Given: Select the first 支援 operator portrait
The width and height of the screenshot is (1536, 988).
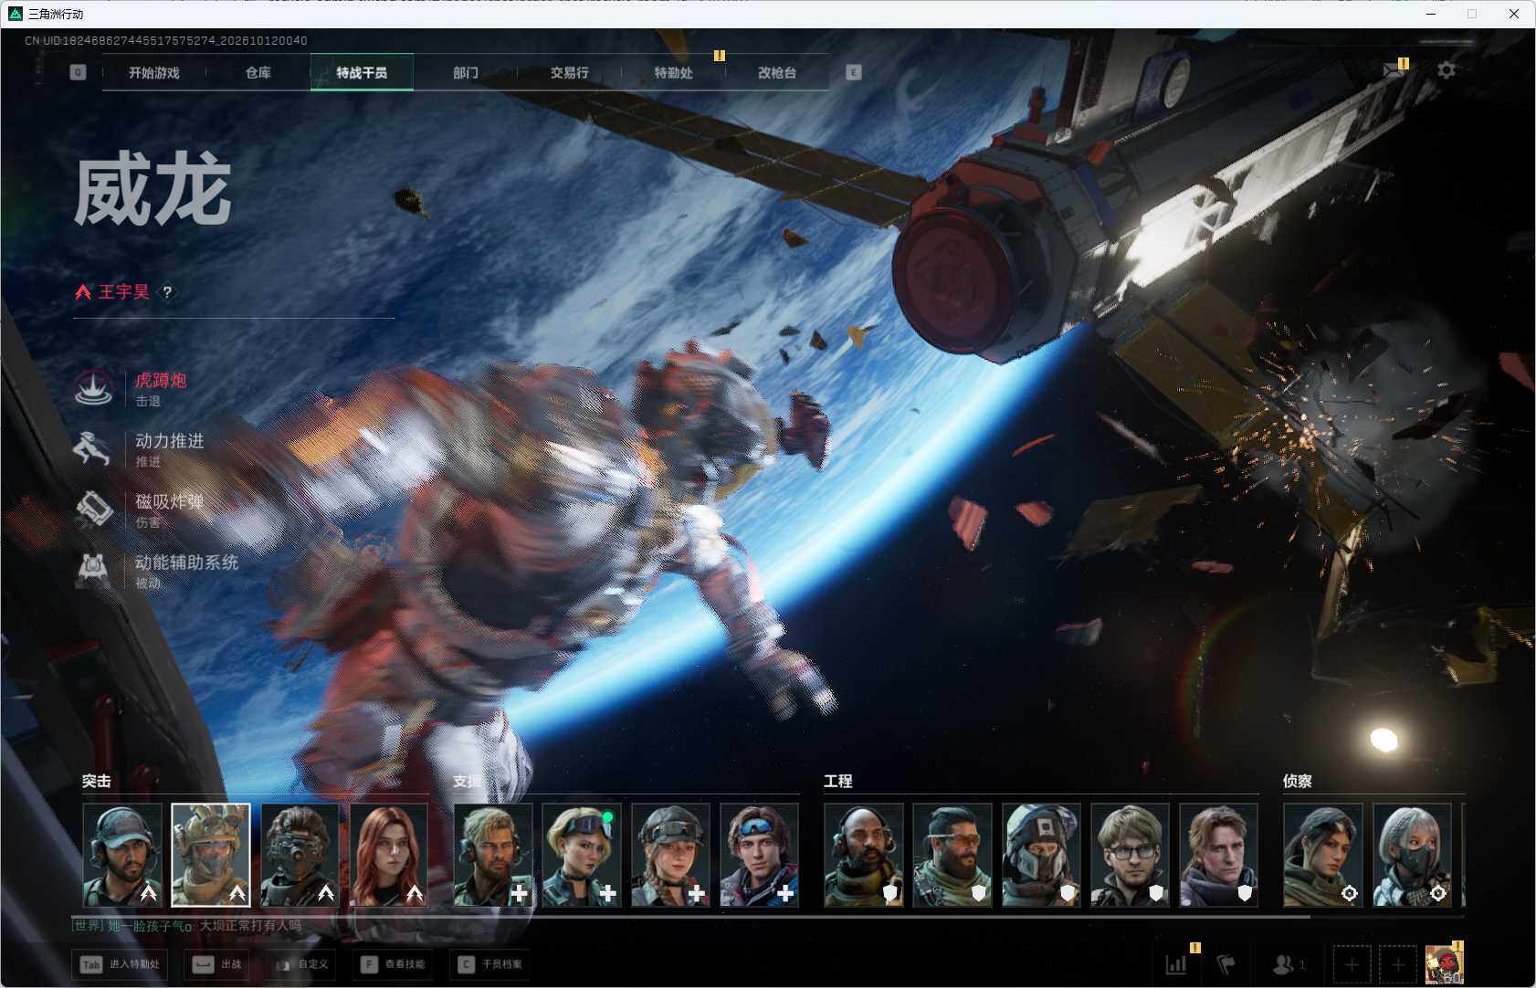Looking at the screenshot, I should point(493,855).
